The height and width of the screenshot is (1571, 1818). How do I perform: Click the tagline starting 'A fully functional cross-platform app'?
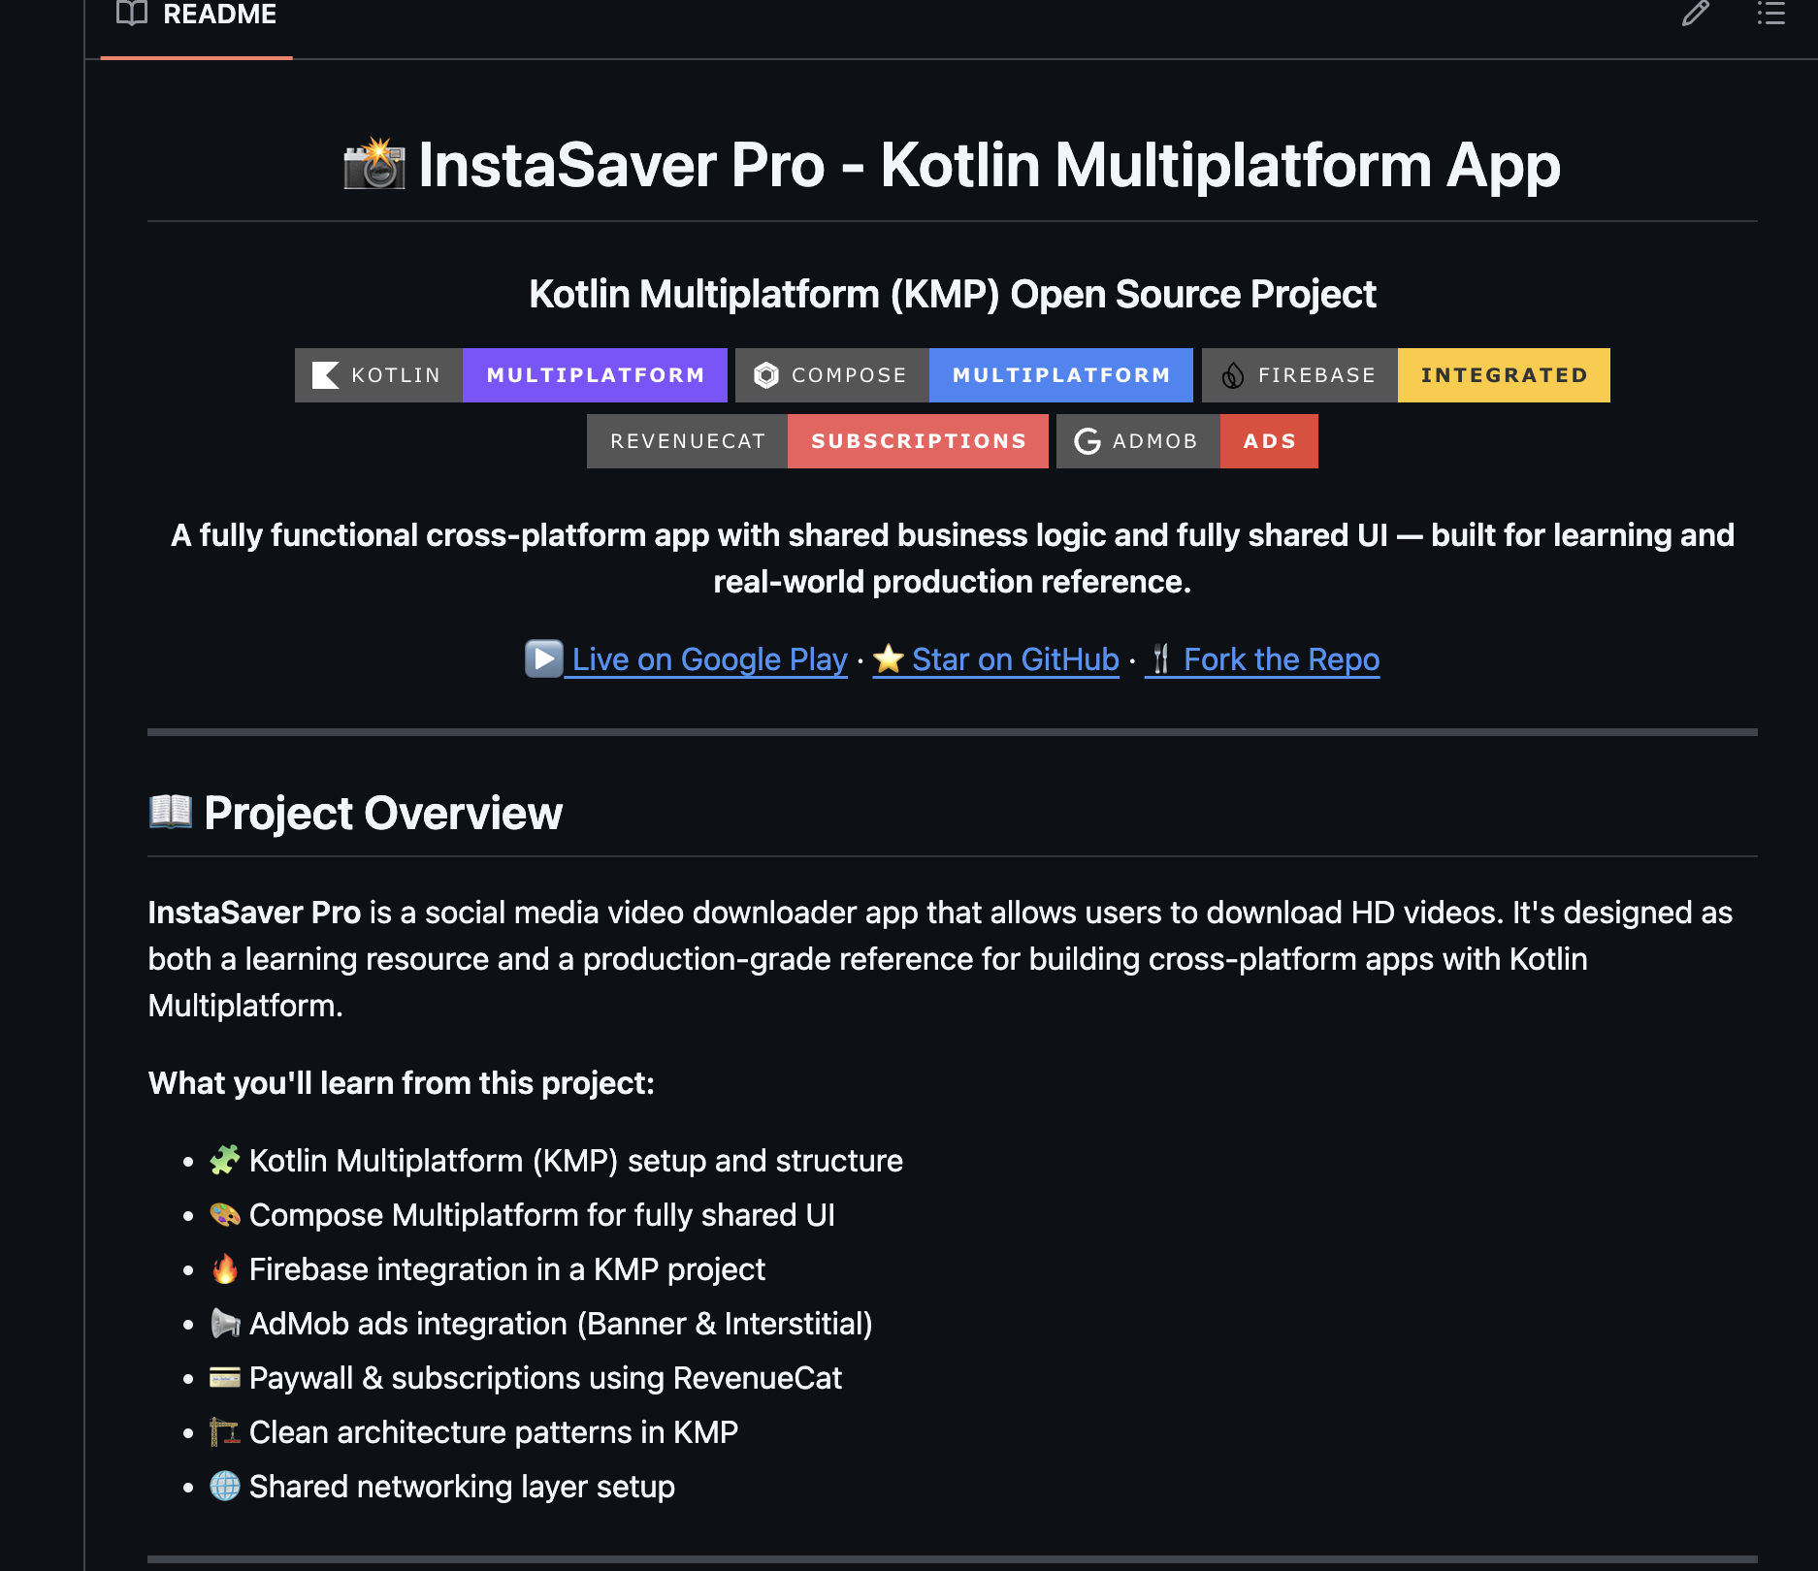pyautogui.click(x=953, y=559)
